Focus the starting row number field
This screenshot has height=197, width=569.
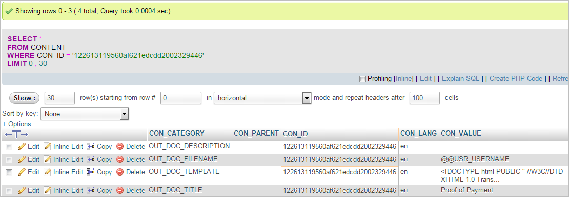[x=181, y=98]
